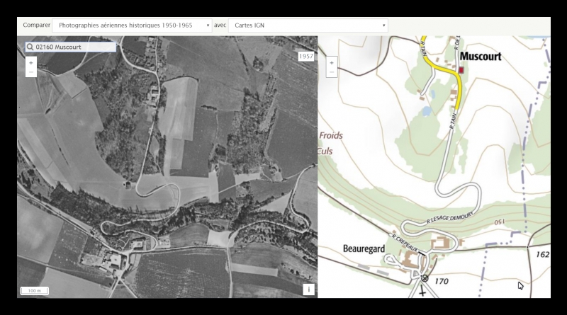Open the Cartes IGN layer dropdown
The image size is (567, 315).
[308, 25]
